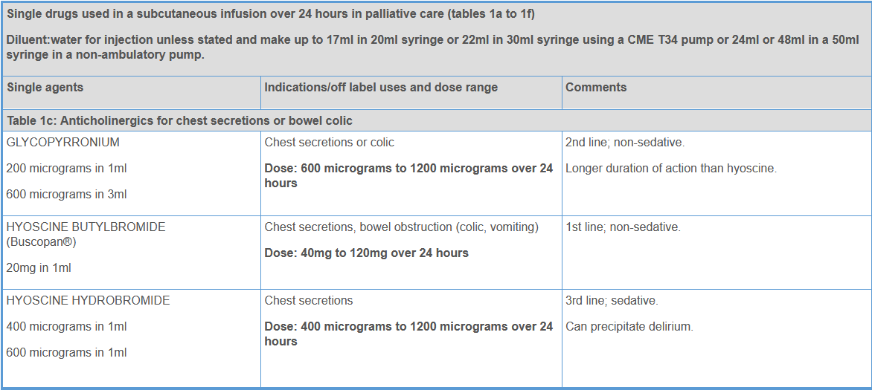Select the Table 1c Anticholinergics heading row

point(179,120)
